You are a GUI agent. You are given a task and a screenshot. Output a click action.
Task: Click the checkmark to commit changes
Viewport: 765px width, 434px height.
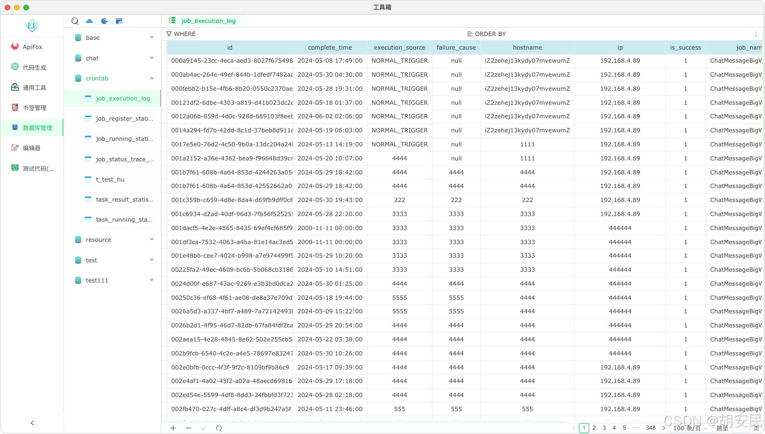(x=203, y=428)
